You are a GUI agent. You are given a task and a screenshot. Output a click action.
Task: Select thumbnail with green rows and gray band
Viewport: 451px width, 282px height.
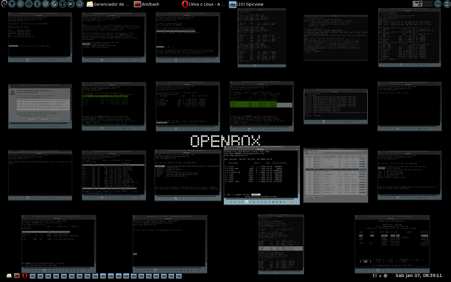click(262, 106)
